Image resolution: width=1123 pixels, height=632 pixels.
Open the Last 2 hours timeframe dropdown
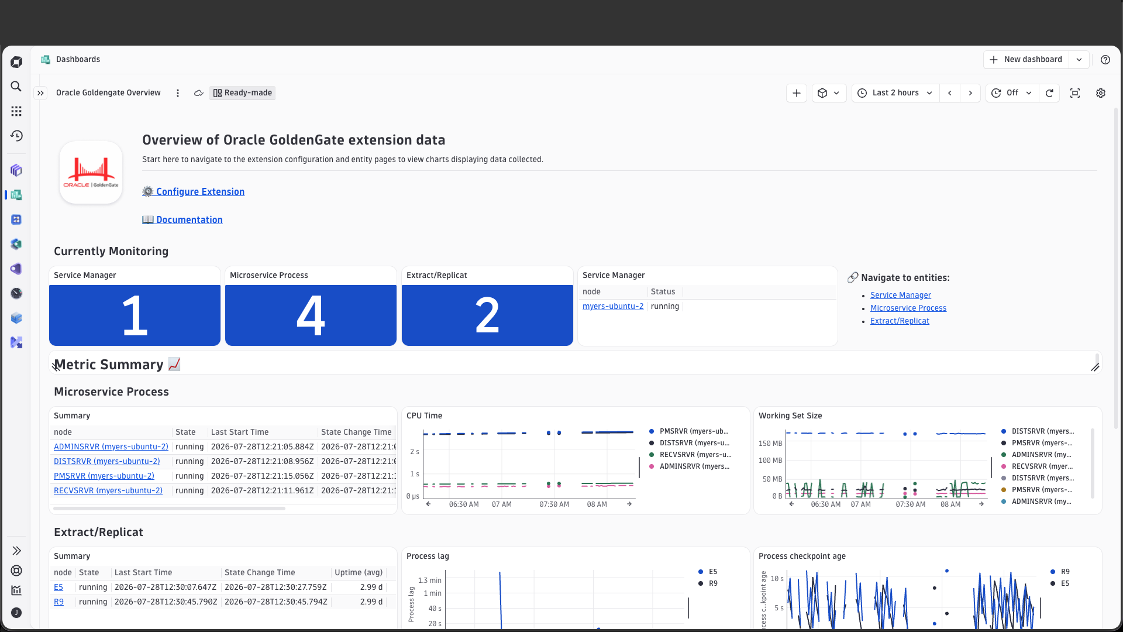895,93
